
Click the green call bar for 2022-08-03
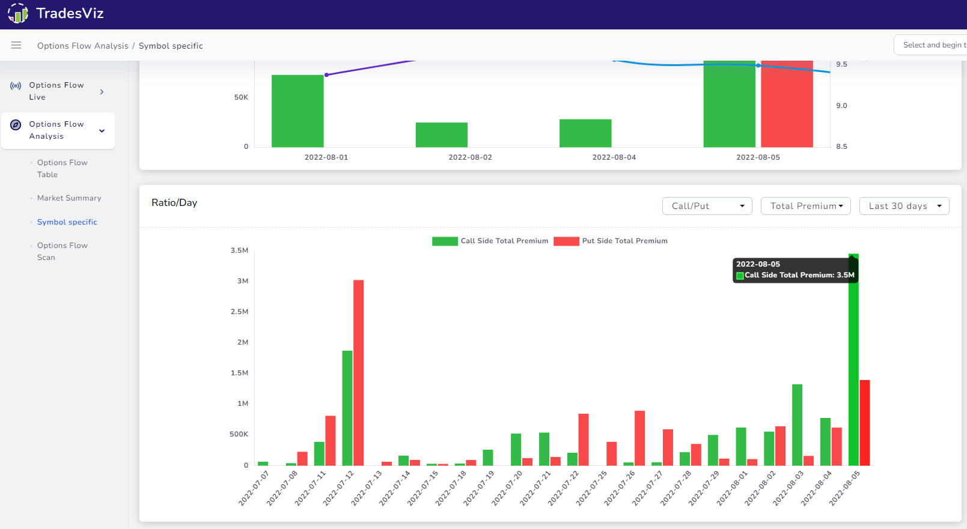click(797, 425)
